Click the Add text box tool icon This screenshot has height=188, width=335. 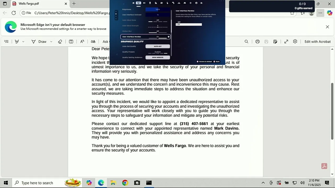[x=71, y=42]
